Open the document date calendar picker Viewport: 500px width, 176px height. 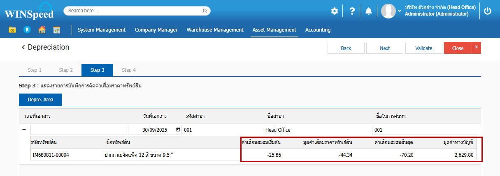click(x=178, y=130)
